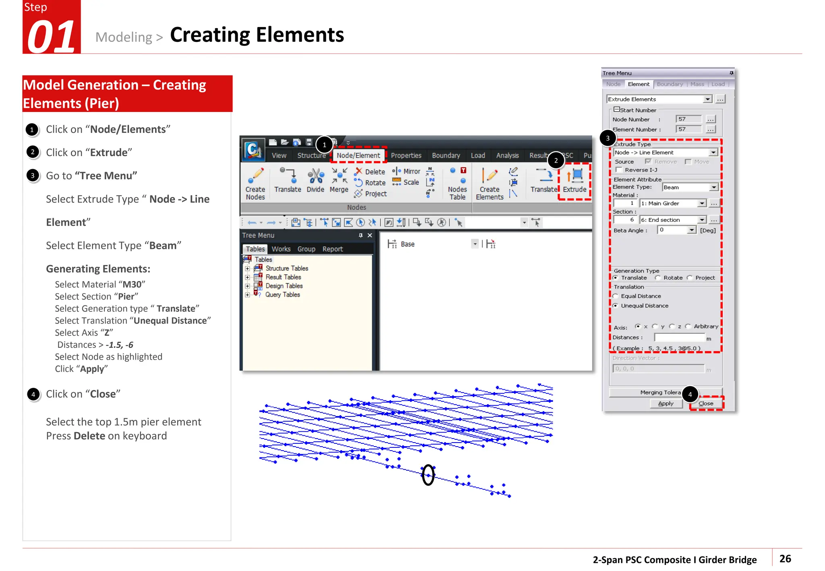Click the Close button in Tree Menu
The width and height of the screenshot is (825, 571).
[x=706, y=403]
